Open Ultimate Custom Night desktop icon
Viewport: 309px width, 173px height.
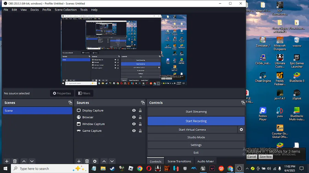280,61
